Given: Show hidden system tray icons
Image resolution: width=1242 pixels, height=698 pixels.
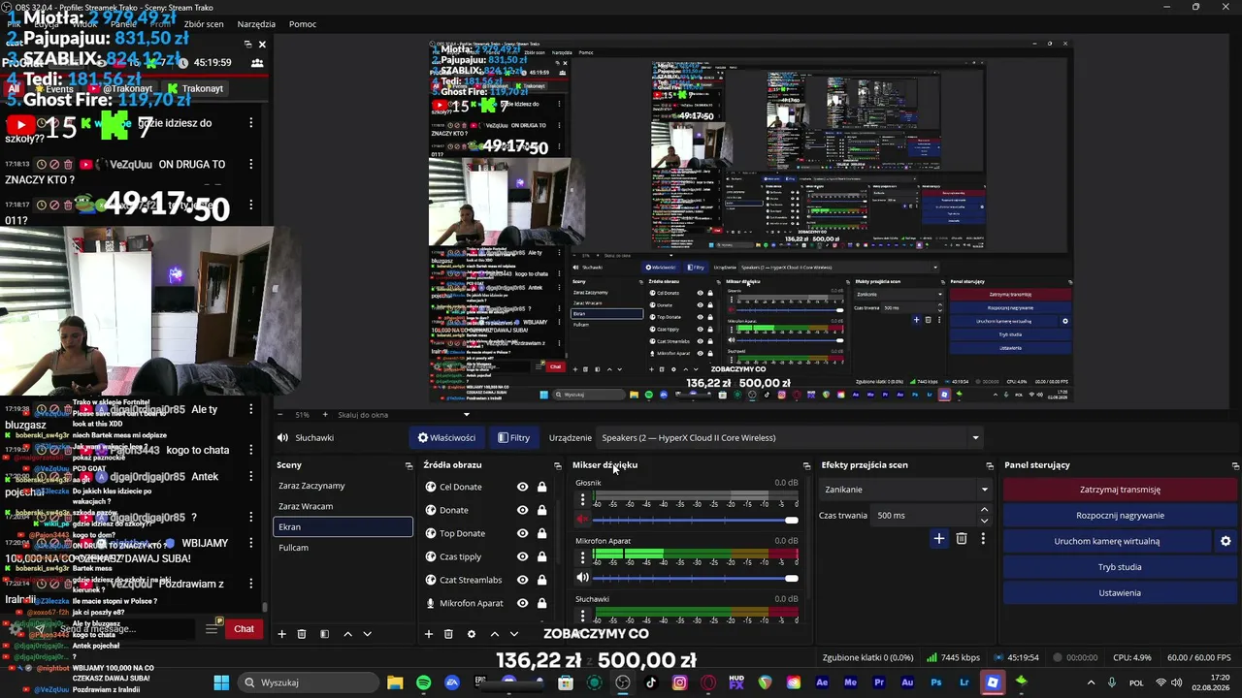Looking at the screenshot, I should [x=1091, y=682].
